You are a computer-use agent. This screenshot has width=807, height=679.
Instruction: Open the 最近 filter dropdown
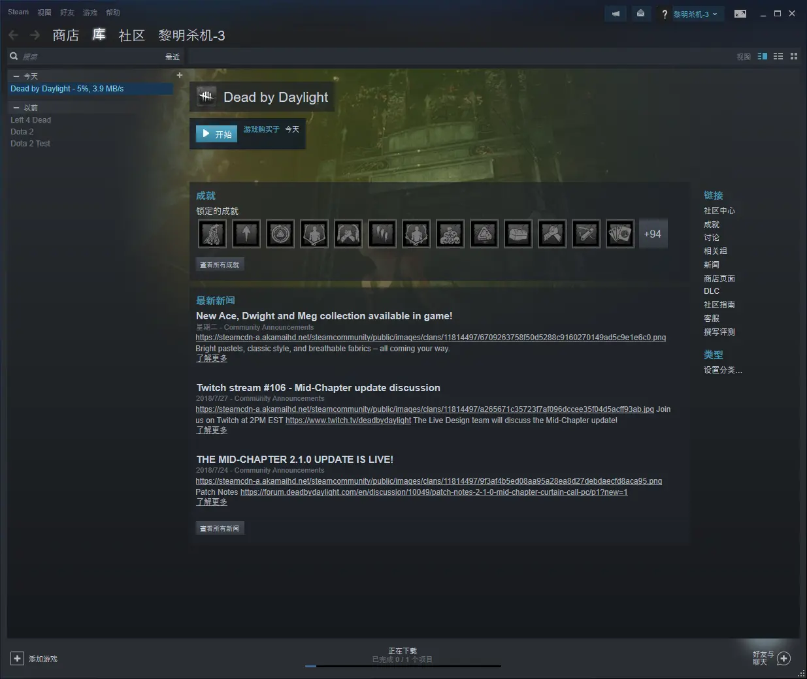[173, 57]
